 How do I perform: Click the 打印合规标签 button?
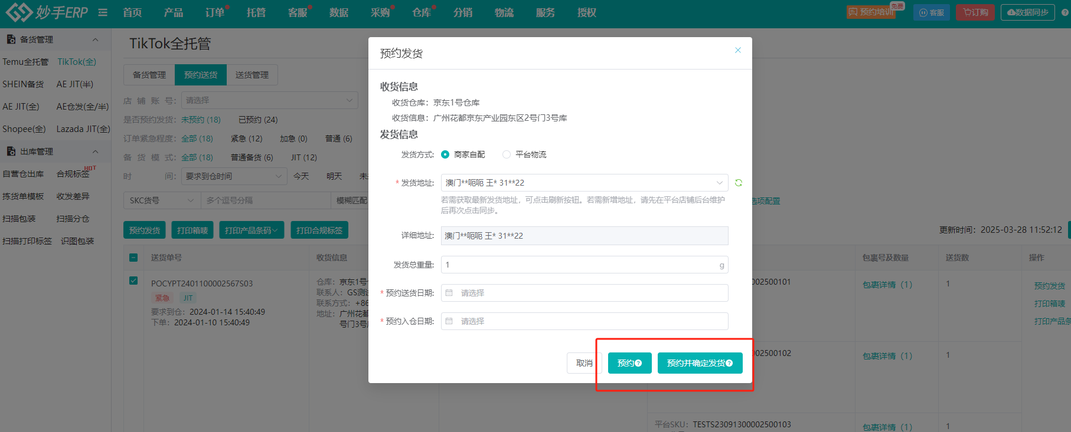coord(319,230)
